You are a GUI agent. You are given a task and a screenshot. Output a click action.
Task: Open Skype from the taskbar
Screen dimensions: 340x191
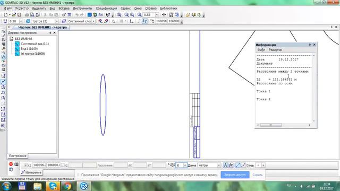coord(53,186)
